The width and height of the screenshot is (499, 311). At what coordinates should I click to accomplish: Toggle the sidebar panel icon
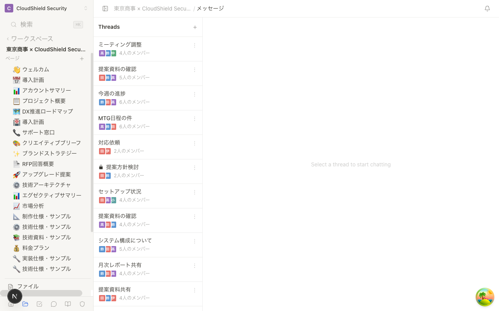(x=105, y=9)
